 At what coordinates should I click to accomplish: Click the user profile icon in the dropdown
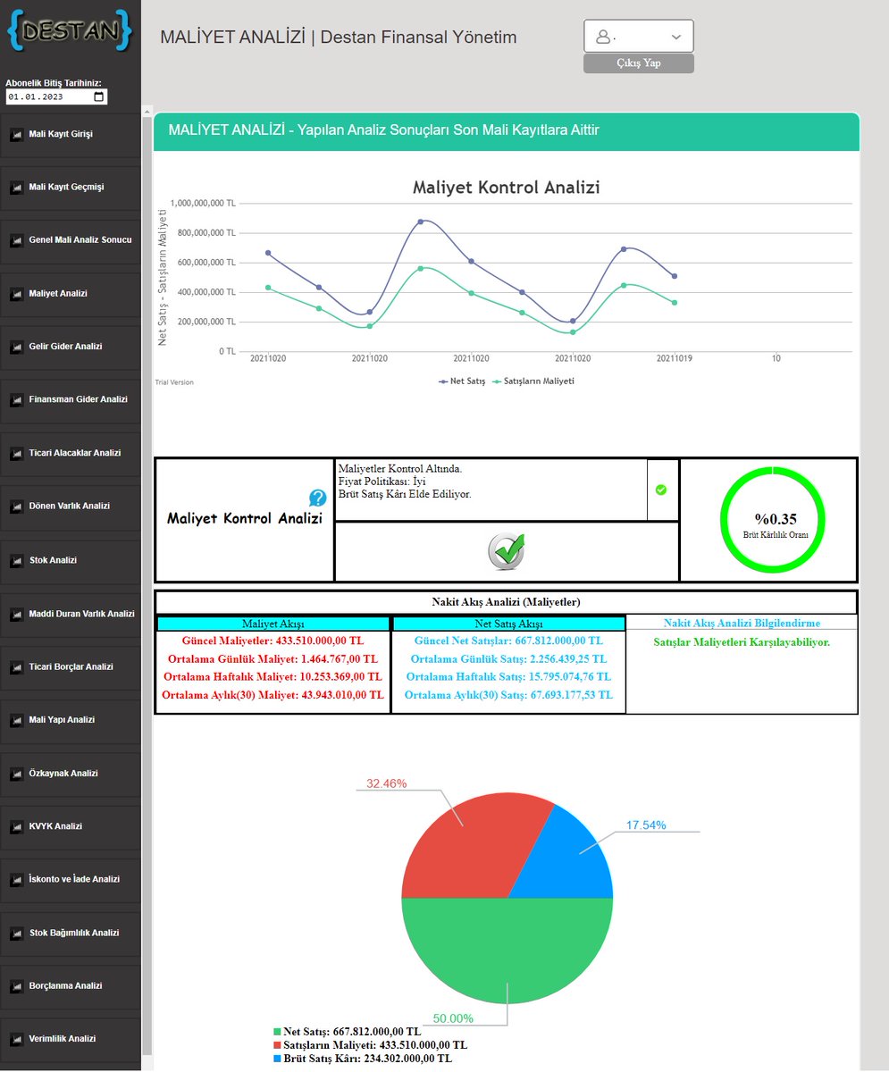point(603,37)
